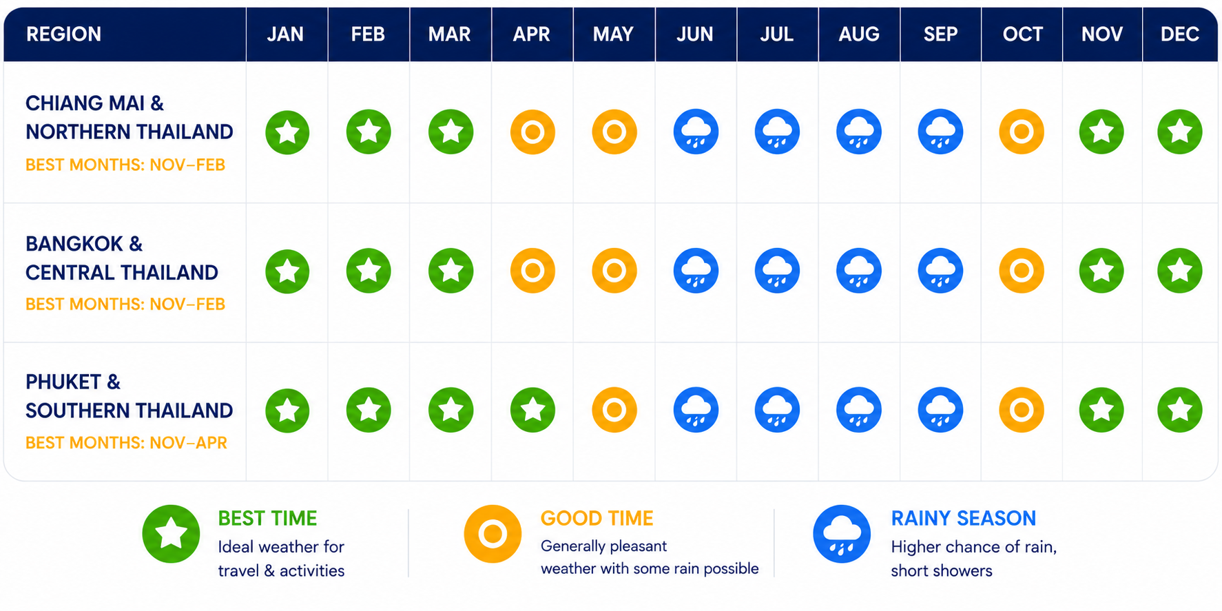The image size is (1222, 611).
Task: Click Bangkok & Central Thailand row label
Action: pyautogui.click(x=122, y=258)
